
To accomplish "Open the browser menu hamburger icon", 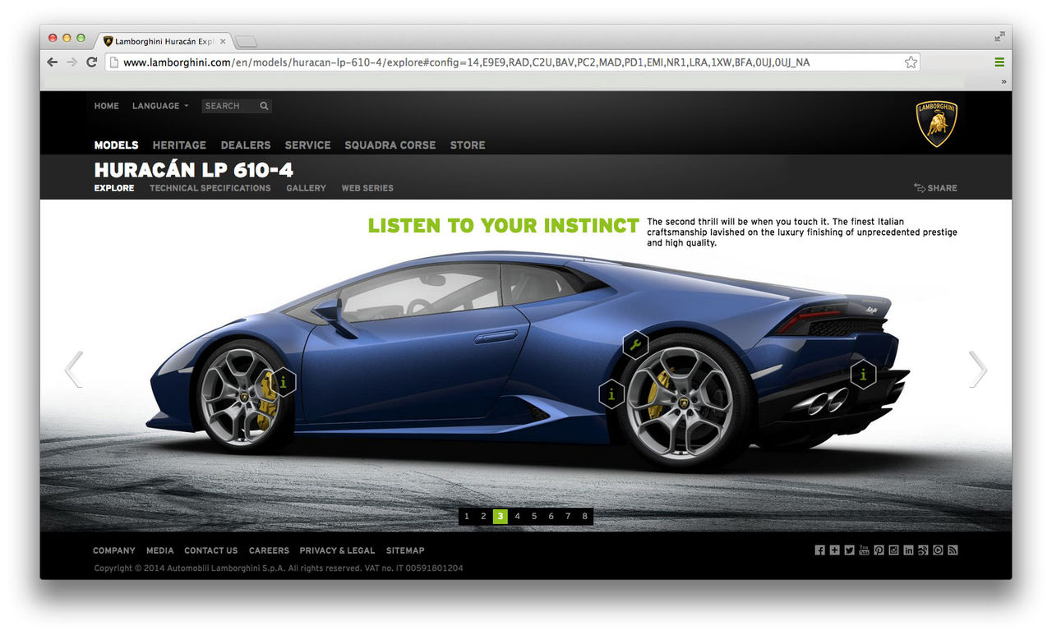I will point(999,62).
